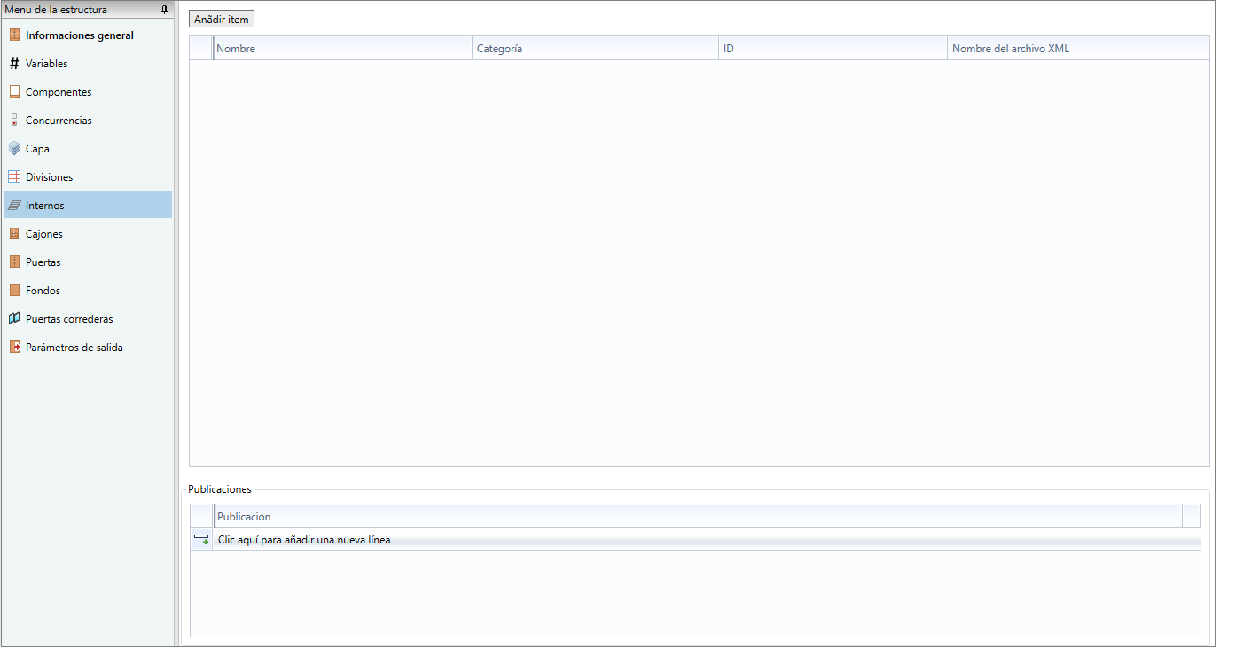1236x672 pixels.
Task: Click the Categoría column header
Action: (x=595, y=49)
